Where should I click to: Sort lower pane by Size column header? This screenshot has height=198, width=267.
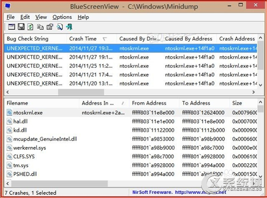(243, 103)
